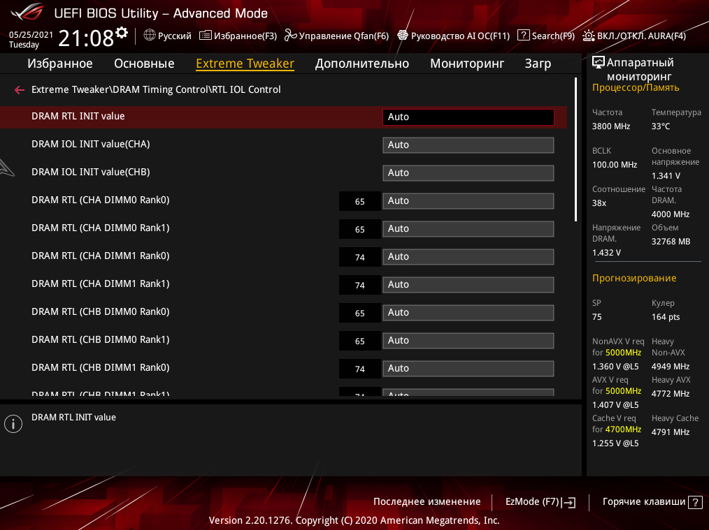Open Руководство AI OC(F11)
Image resolution: width=709 pixels, height=530 pixels.
coord(460,36)
